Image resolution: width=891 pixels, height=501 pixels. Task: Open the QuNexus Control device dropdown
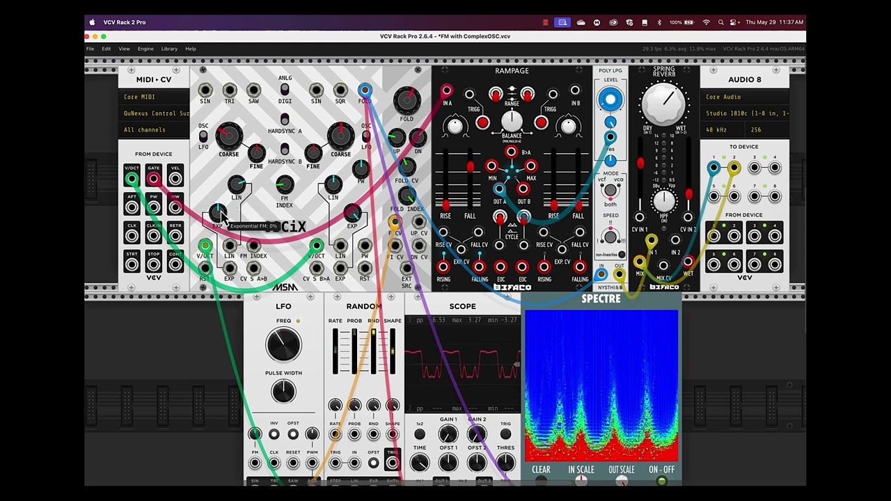tap(154, 113)
